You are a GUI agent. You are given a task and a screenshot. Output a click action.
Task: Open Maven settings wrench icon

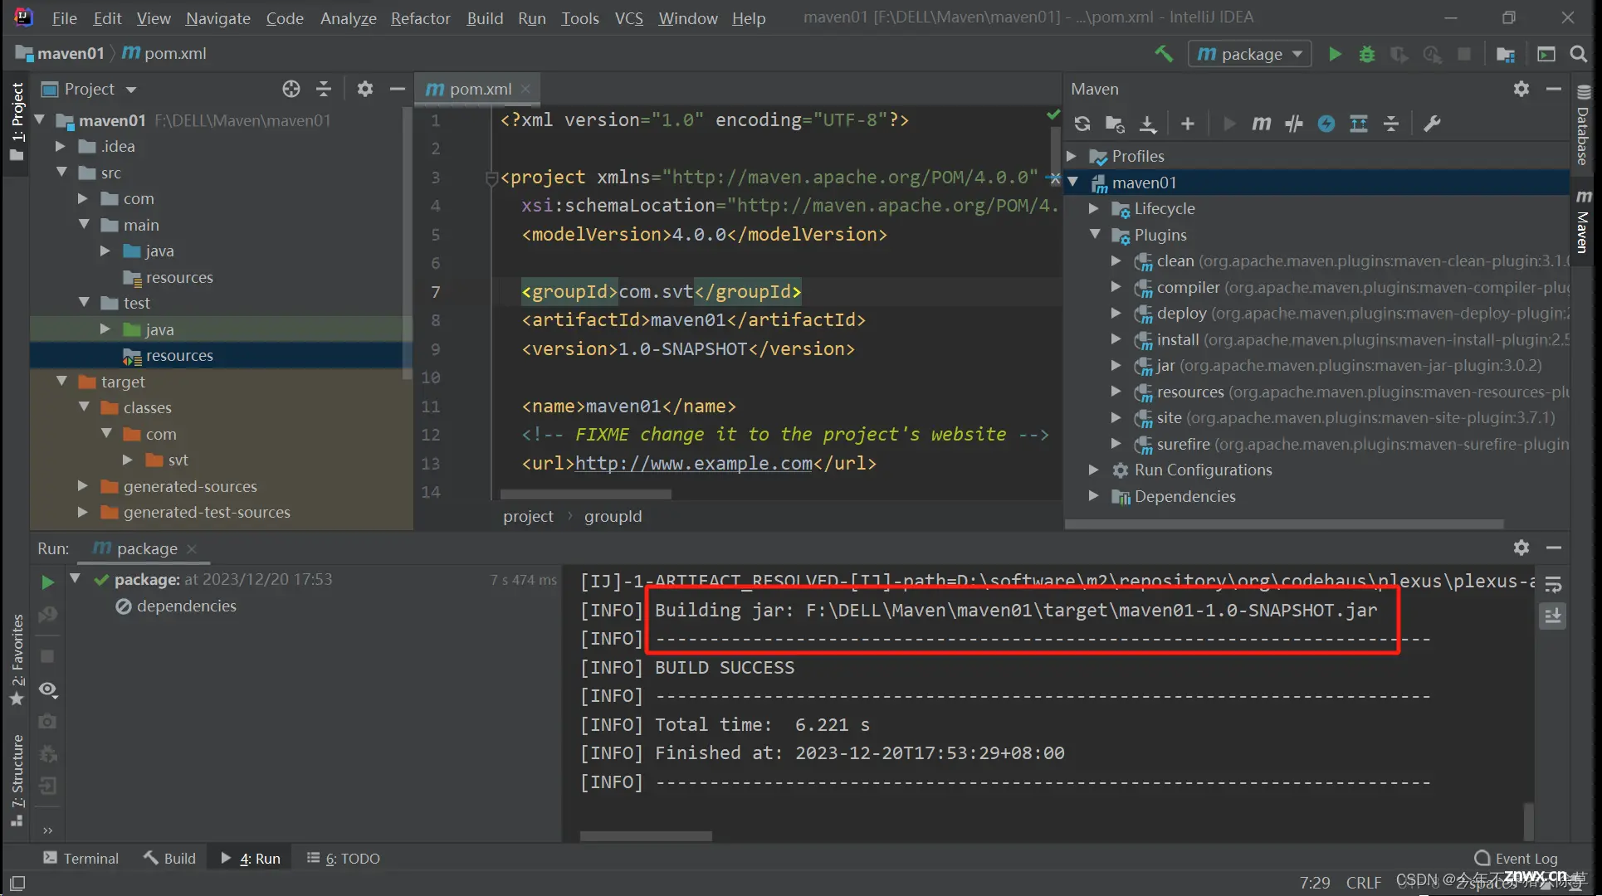[1432, 124]
